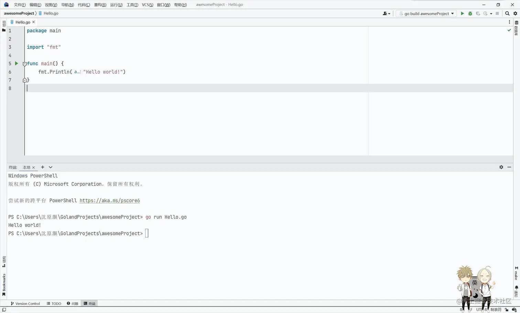Open the https://aka.ms/pscore6 link
The image size is (520, 313).
[110, 201]
